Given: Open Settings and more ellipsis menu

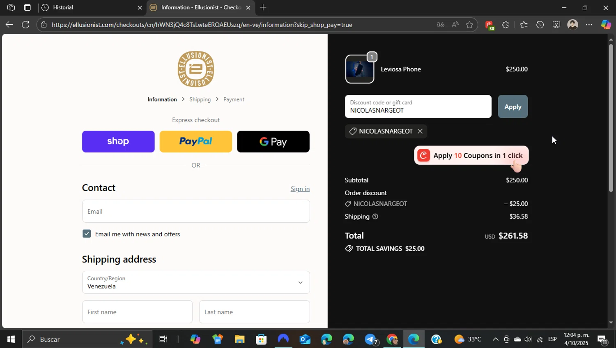Looking at the screenshot, I should click(x=589, y=25).
